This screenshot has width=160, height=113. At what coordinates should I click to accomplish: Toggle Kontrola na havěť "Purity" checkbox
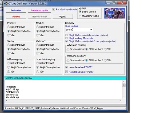tap(66, 72)
